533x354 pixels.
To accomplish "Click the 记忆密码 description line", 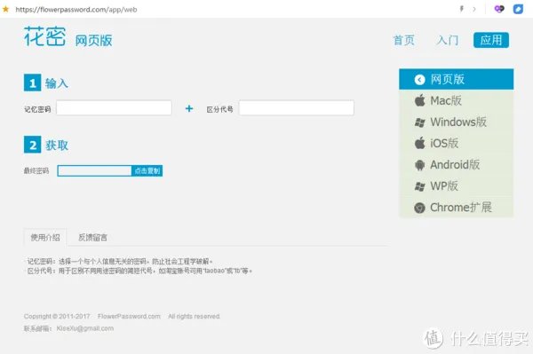I will [x=120, y=262].
